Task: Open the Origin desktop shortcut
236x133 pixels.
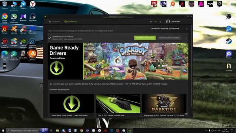Action: coord(173,4)
